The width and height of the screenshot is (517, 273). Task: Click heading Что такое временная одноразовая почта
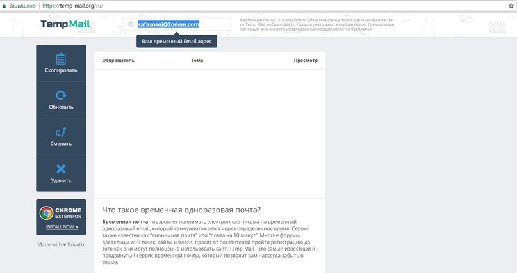(181, 210)
